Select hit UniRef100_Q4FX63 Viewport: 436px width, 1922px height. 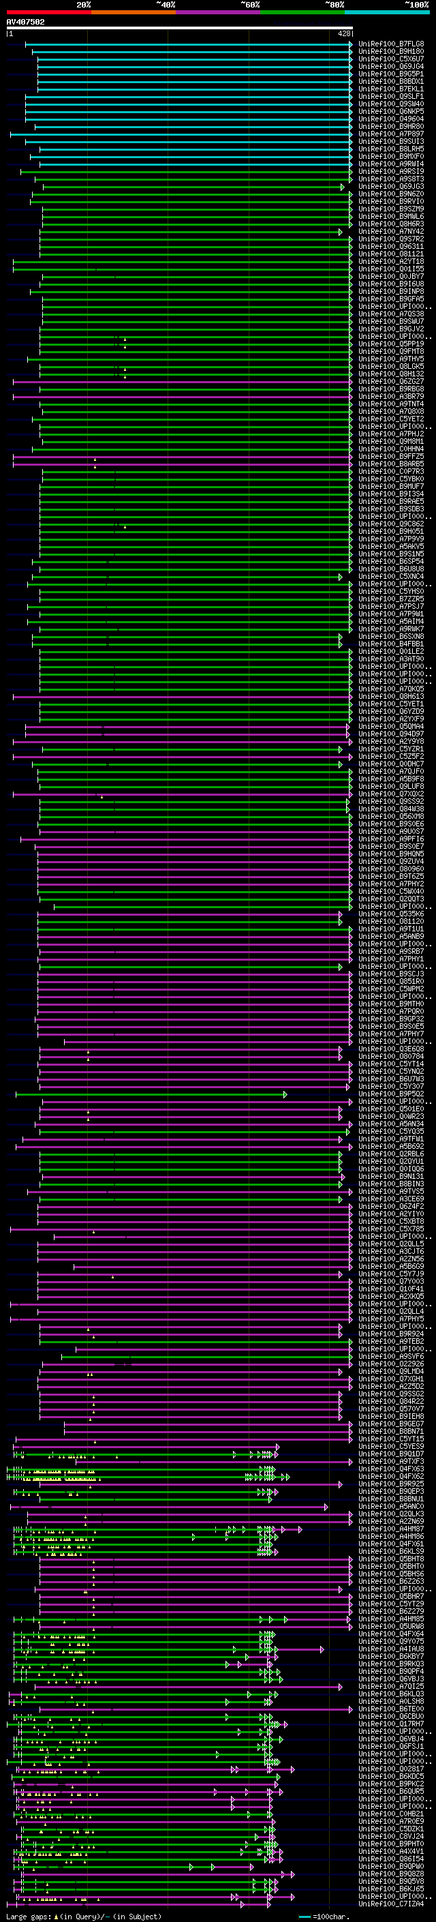(x=390, y=1469)
